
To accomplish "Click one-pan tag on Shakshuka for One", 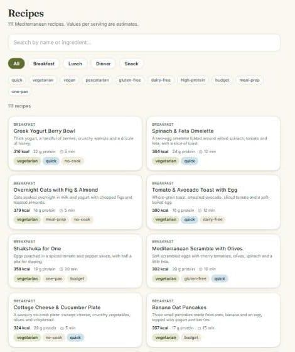I will click(x=54, y=278).
